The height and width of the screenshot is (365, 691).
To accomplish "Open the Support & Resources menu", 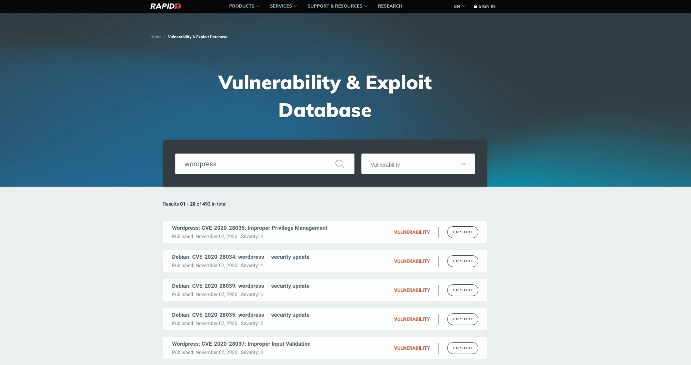I will 337,6.
